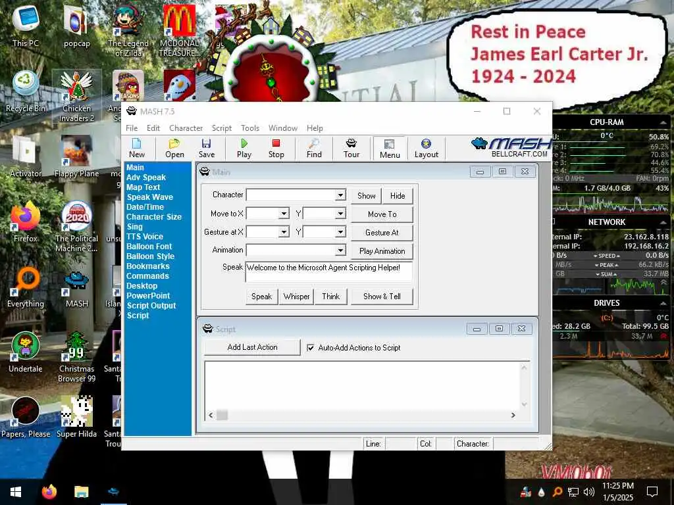The height and width of the screenshot is (505, 674).
Task: Open the Help menu
Action: click(315, 128)
